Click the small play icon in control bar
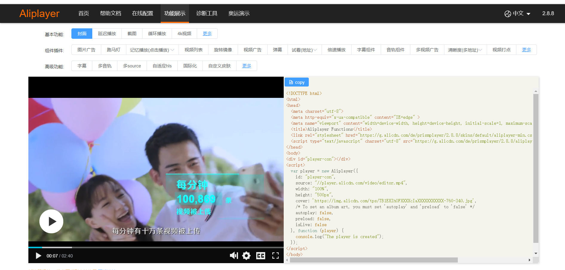The height and width of the screenshot is (270, 565). (x=38, y=256)
